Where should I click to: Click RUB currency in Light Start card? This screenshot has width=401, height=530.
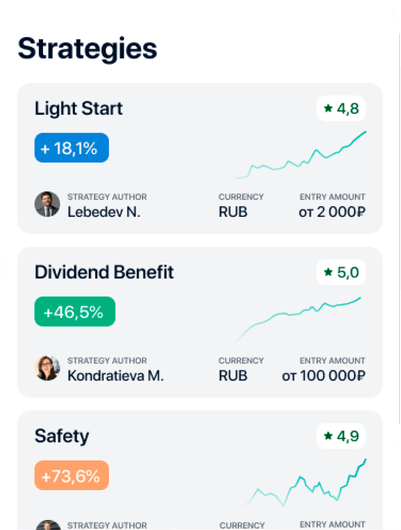[233, 212]
